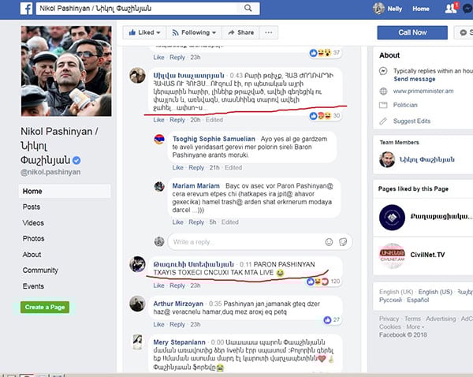Click the pencil Suggest Edits icon
The height and width of the screenshot is (377, 473).
pos(383,121)
